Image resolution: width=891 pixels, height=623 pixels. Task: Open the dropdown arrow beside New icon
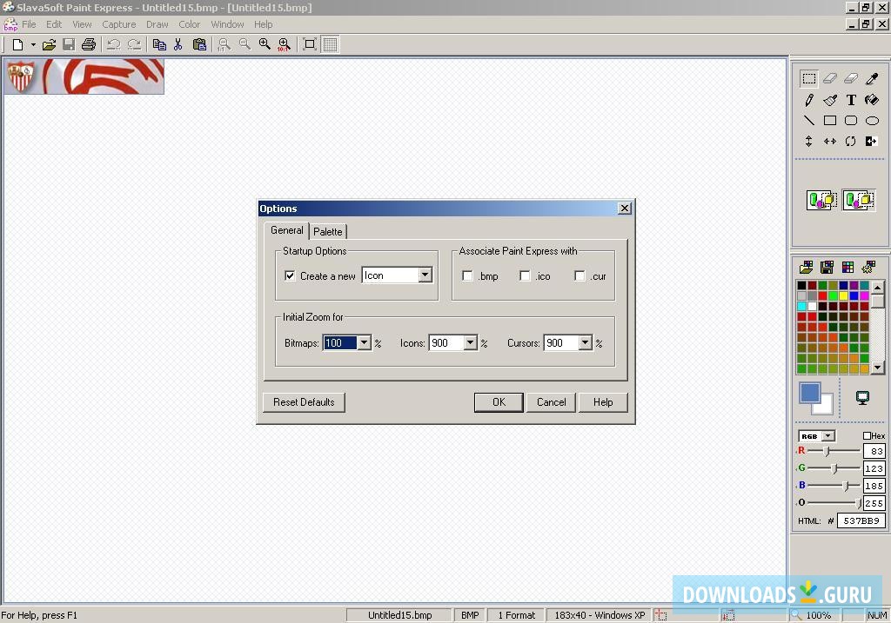(x=33, y=44)
